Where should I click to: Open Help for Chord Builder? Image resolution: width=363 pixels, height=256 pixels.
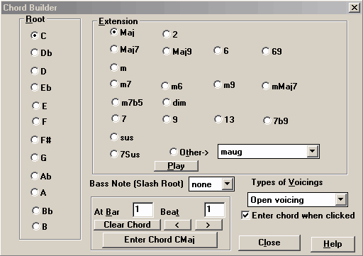tap(333, 244)
